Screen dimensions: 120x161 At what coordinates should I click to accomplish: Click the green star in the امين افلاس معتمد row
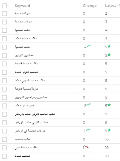109,105
